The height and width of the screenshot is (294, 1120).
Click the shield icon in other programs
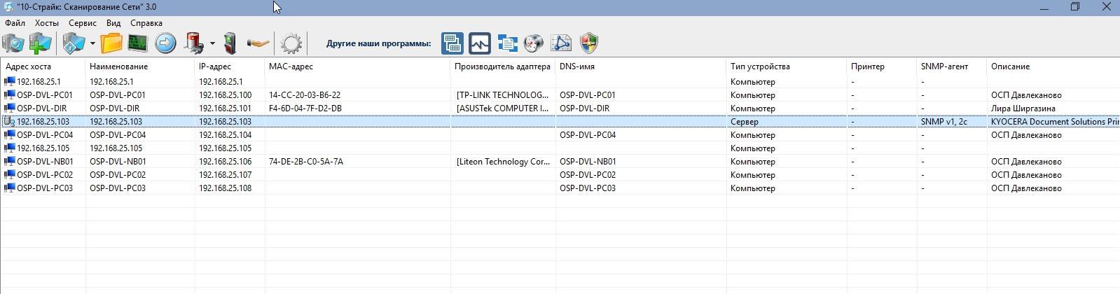click(x=590, y=43)
